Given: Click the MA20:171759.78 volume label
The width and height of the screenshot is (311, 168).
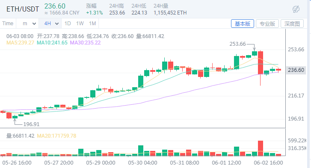Looking at the screenshot, I should 56,136.
